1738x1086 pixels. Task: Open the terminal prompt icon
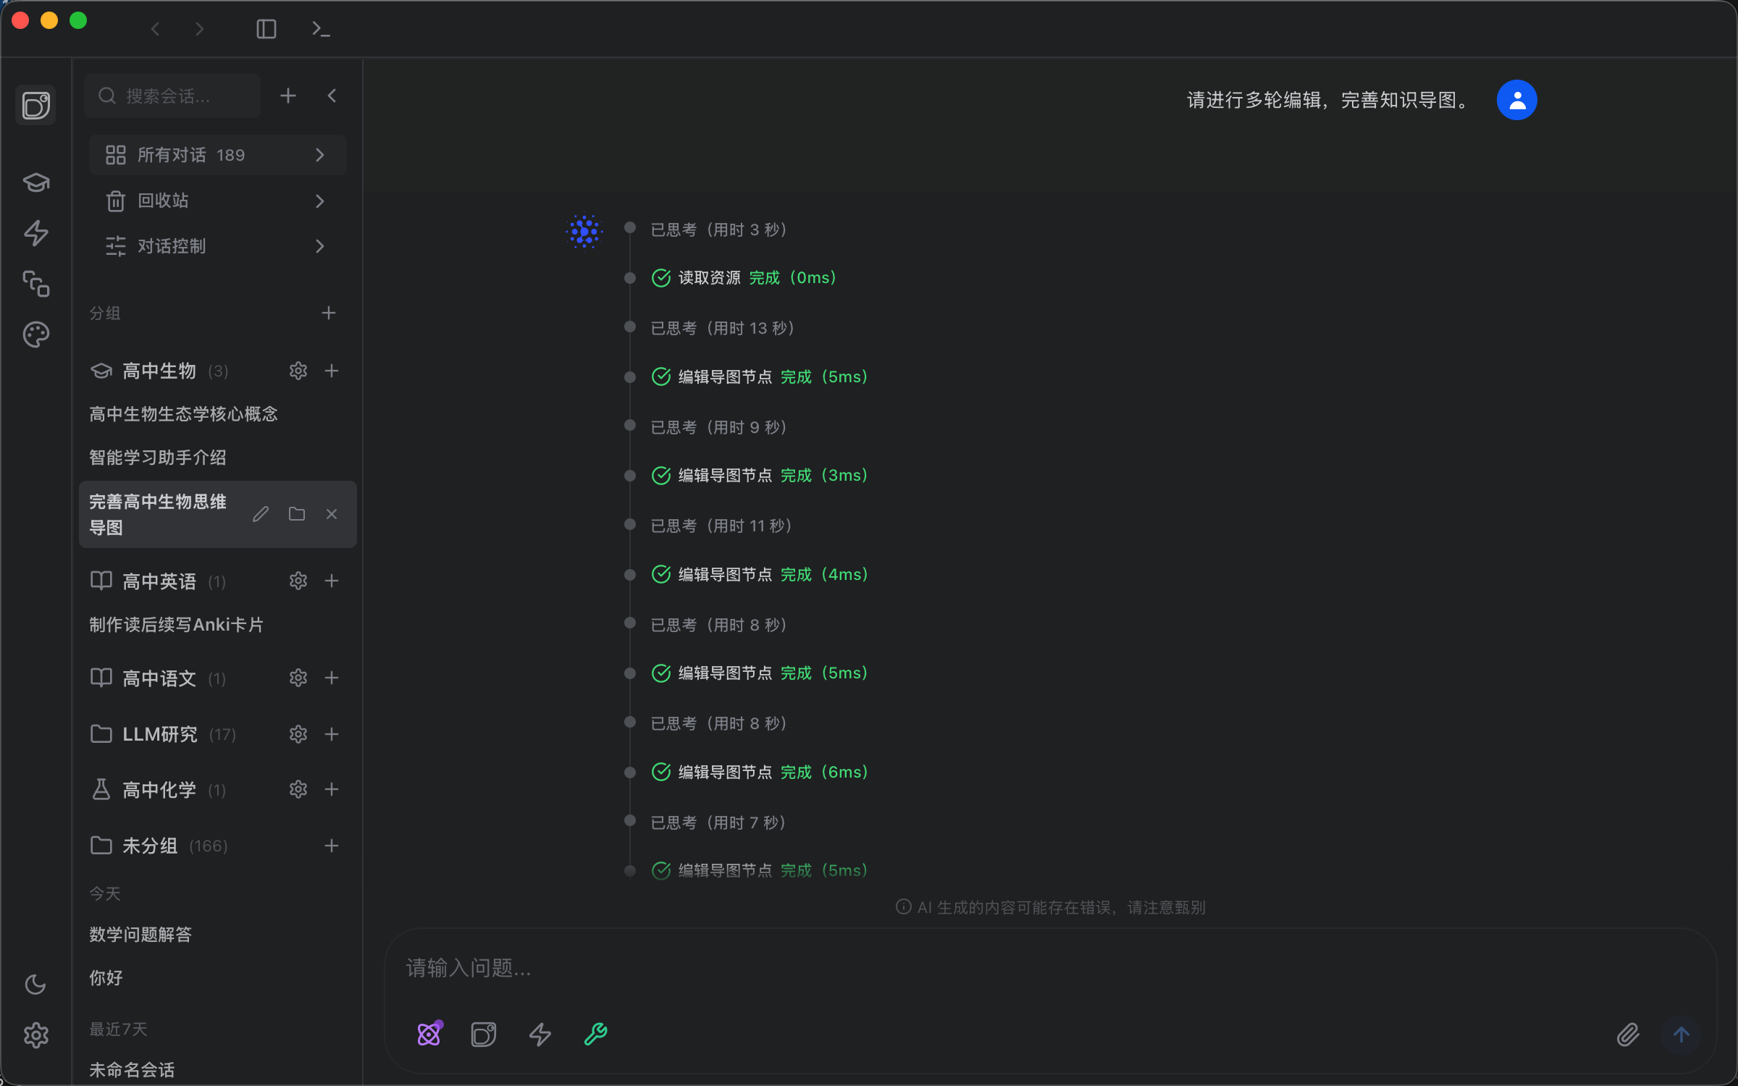[321, 29]
